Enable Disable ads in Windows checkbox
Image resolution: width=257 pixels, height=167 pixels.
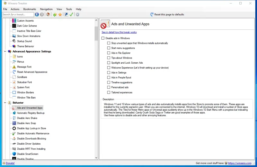[x=103, y=38]
